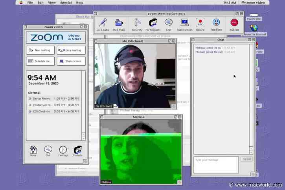Click Share screen button in zoom video window
The width and height of the screenshot is (285, 190).
click(71, 61)
